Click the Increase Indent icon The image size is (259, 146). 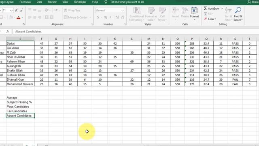click(52, 17)
